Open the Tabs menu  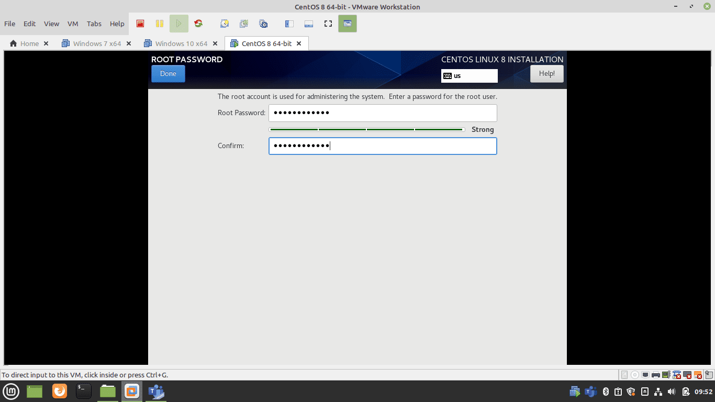94,24
